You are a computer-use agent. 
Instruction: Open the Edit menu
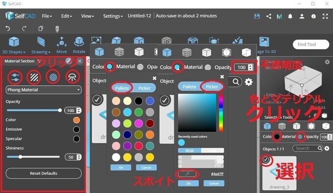pos(67,16)
